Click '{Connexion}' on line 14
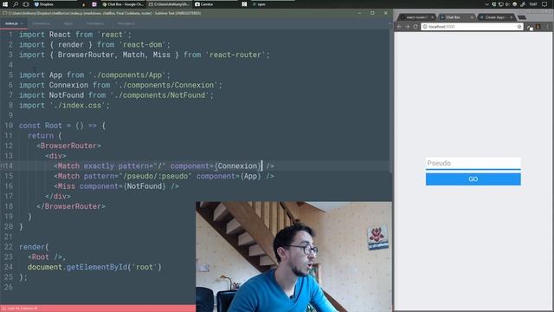 pos(238,166)
